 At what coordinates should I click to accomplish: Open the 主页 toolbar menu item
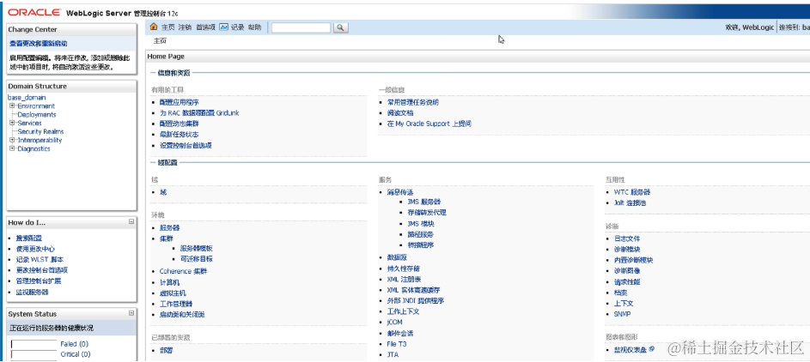pyautogui.click(x=167, y=27)
